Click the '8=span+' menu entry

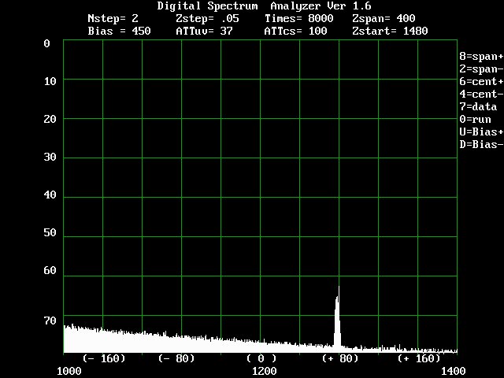pyautogui.click(x=481, y=56)
